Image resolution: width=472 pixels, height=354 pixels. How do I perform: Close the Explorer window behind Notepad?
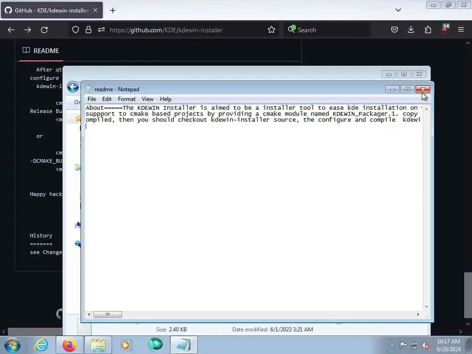[x=419, y=74]
